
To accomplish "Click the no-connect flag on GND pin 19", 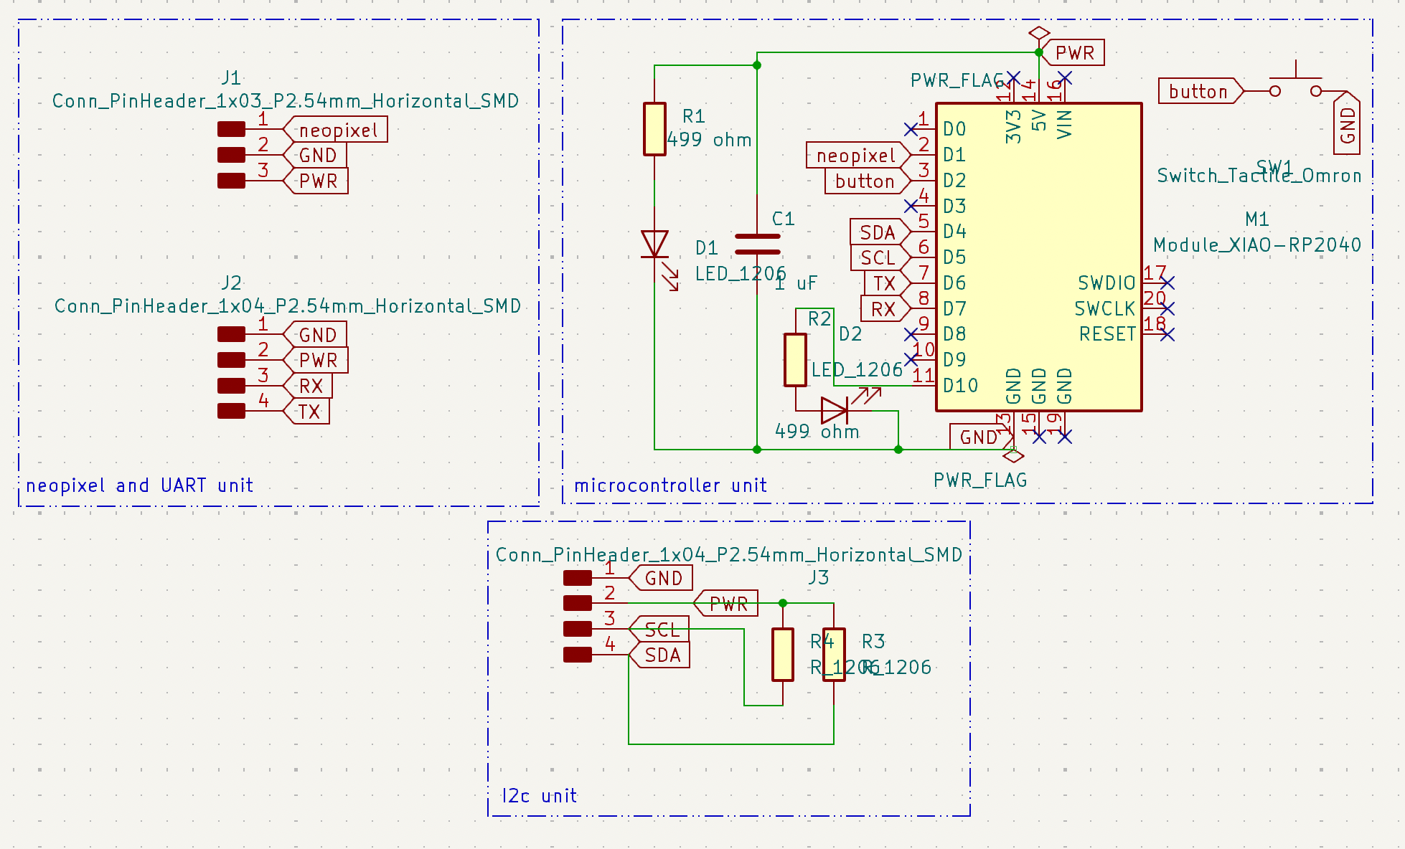I will tap(1065, 437).
